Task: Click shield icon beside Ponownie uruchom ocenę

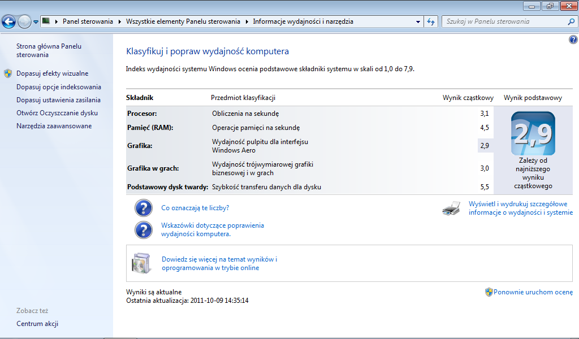Action: click(489, 292)
